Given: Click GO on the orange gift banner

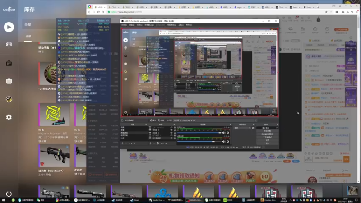Looking at the screenshot, I should (265, 177).
